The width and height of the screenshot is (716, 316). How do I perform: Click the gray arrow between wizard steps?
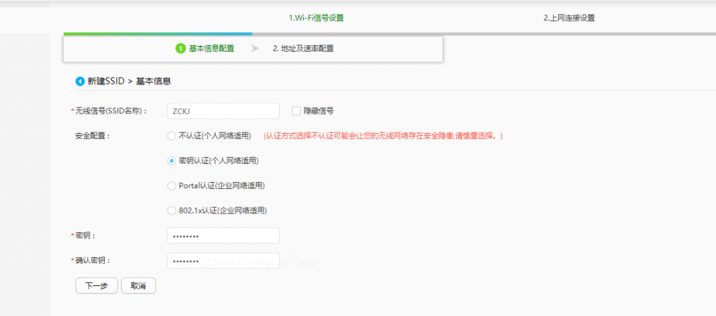[x=255, y=48]
